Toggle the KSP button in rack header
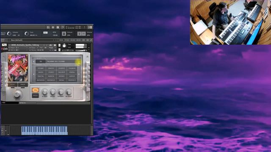 point(83,40)
